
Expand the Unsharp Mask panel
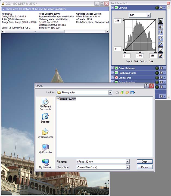(x=113, y=73)
